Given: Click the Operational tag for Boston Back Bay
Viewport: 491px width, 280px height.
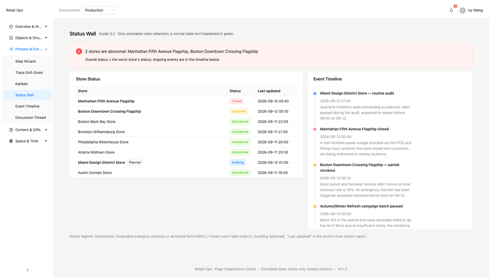Looking at the screenshot, I should click(x=240, y=122).
